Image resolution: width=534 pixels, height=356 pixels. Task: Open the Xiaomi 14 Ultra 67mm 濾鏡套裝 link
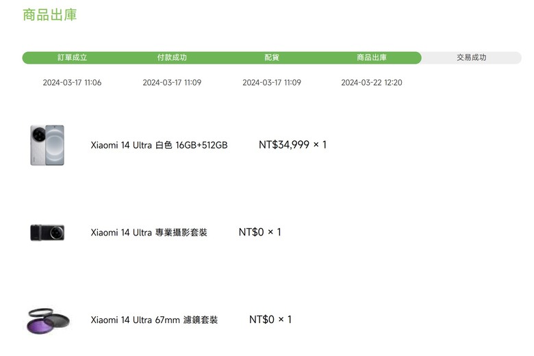(154, 320)
